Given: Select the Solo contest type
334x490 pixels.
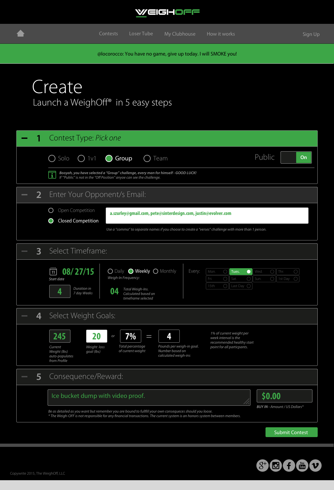Looking at the screenshot, I should (x=52, y=158).
